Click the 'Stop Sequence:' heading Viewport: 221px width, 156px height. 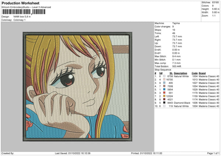(x=163, y=70)
